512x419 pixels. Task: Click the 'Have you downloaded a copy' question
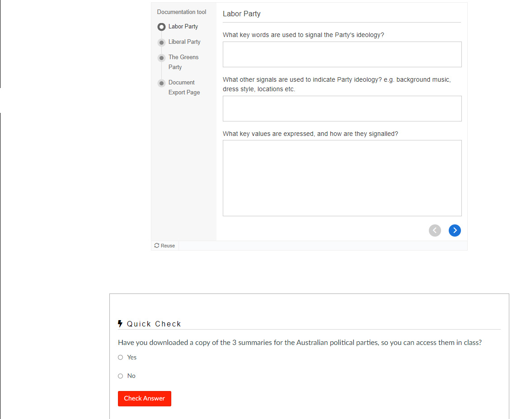coord(300,343)
